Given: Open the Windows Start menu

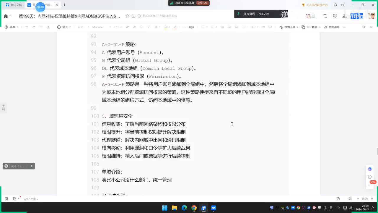Looking at the screenshot, I should [164, 208].
